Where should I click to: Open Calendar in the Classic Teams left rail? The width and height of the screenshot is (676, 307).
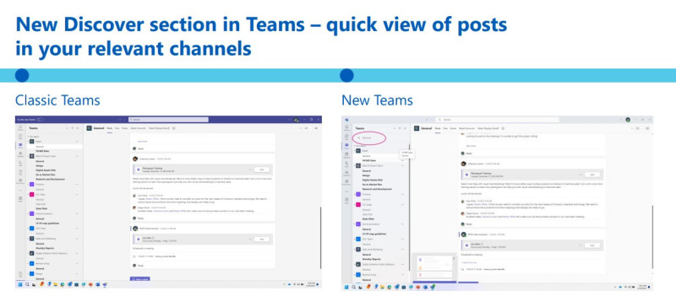pos(20,154)
